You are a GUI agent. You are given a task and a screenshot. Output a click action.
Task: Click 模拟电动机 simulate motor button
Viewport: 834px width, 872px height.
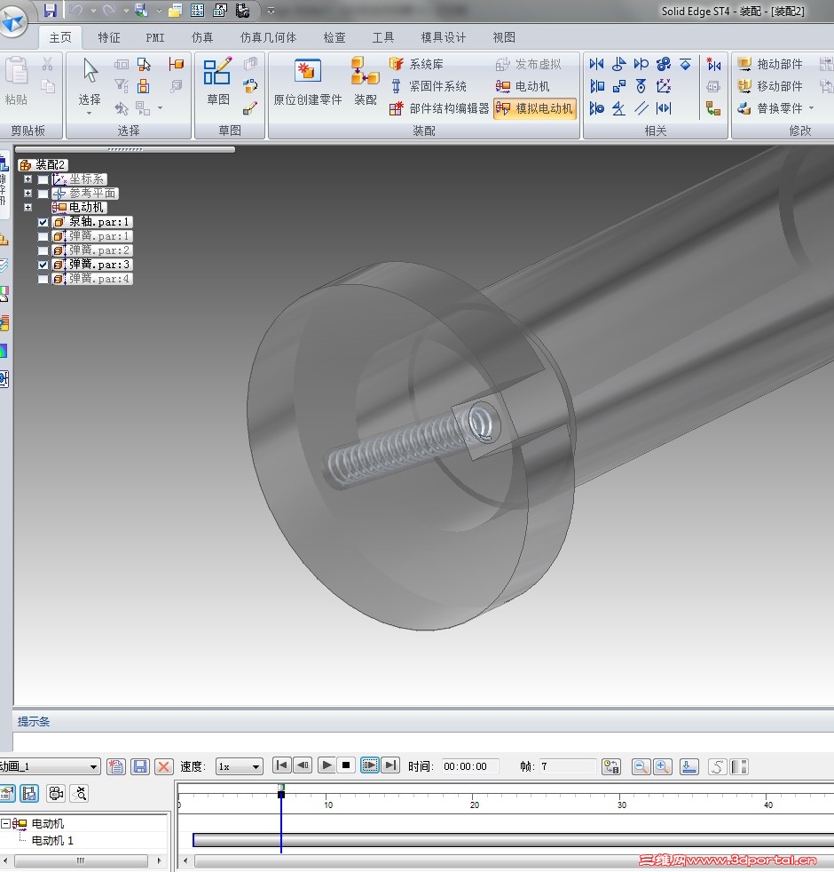534,108
